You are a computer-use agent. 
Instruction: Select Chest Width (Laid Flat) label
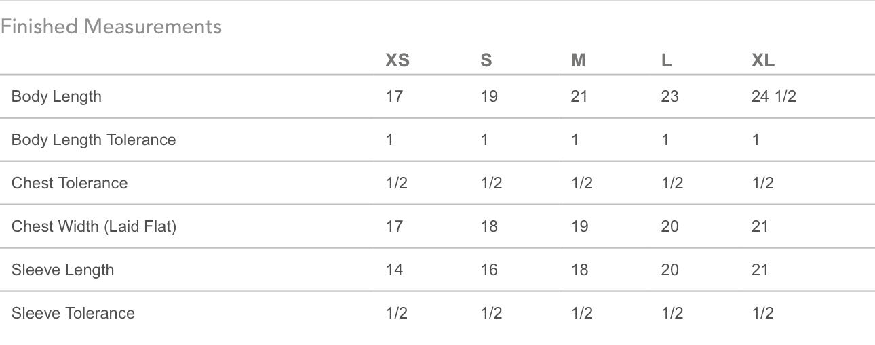[x=94, y=226]
